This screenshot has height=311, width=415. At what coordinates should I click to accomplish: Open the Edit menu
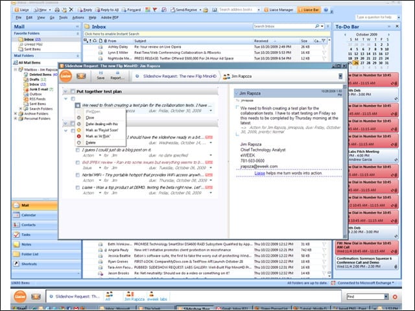(29, 17)
